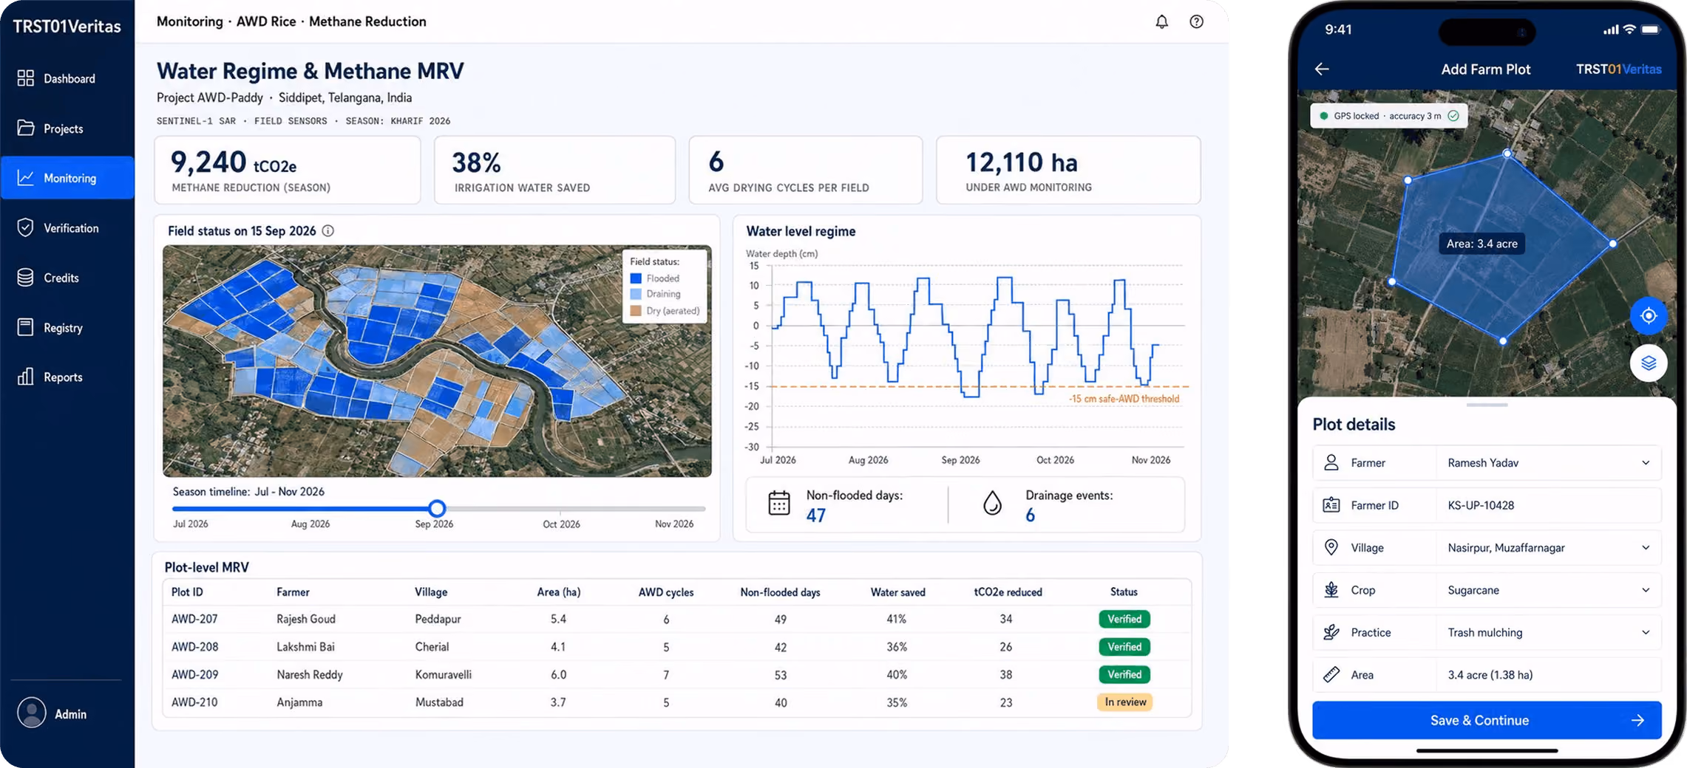Click the Verified badge for AWD-207
Screen dimensions: 1687x768
1124,619
